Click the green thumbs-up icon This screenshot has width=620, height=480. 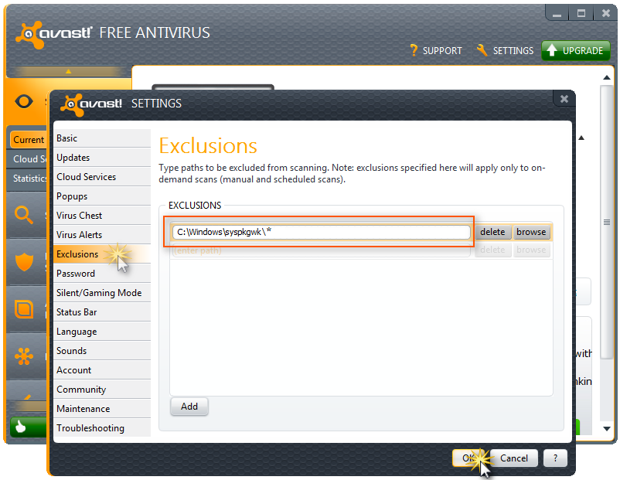point(20,427)
